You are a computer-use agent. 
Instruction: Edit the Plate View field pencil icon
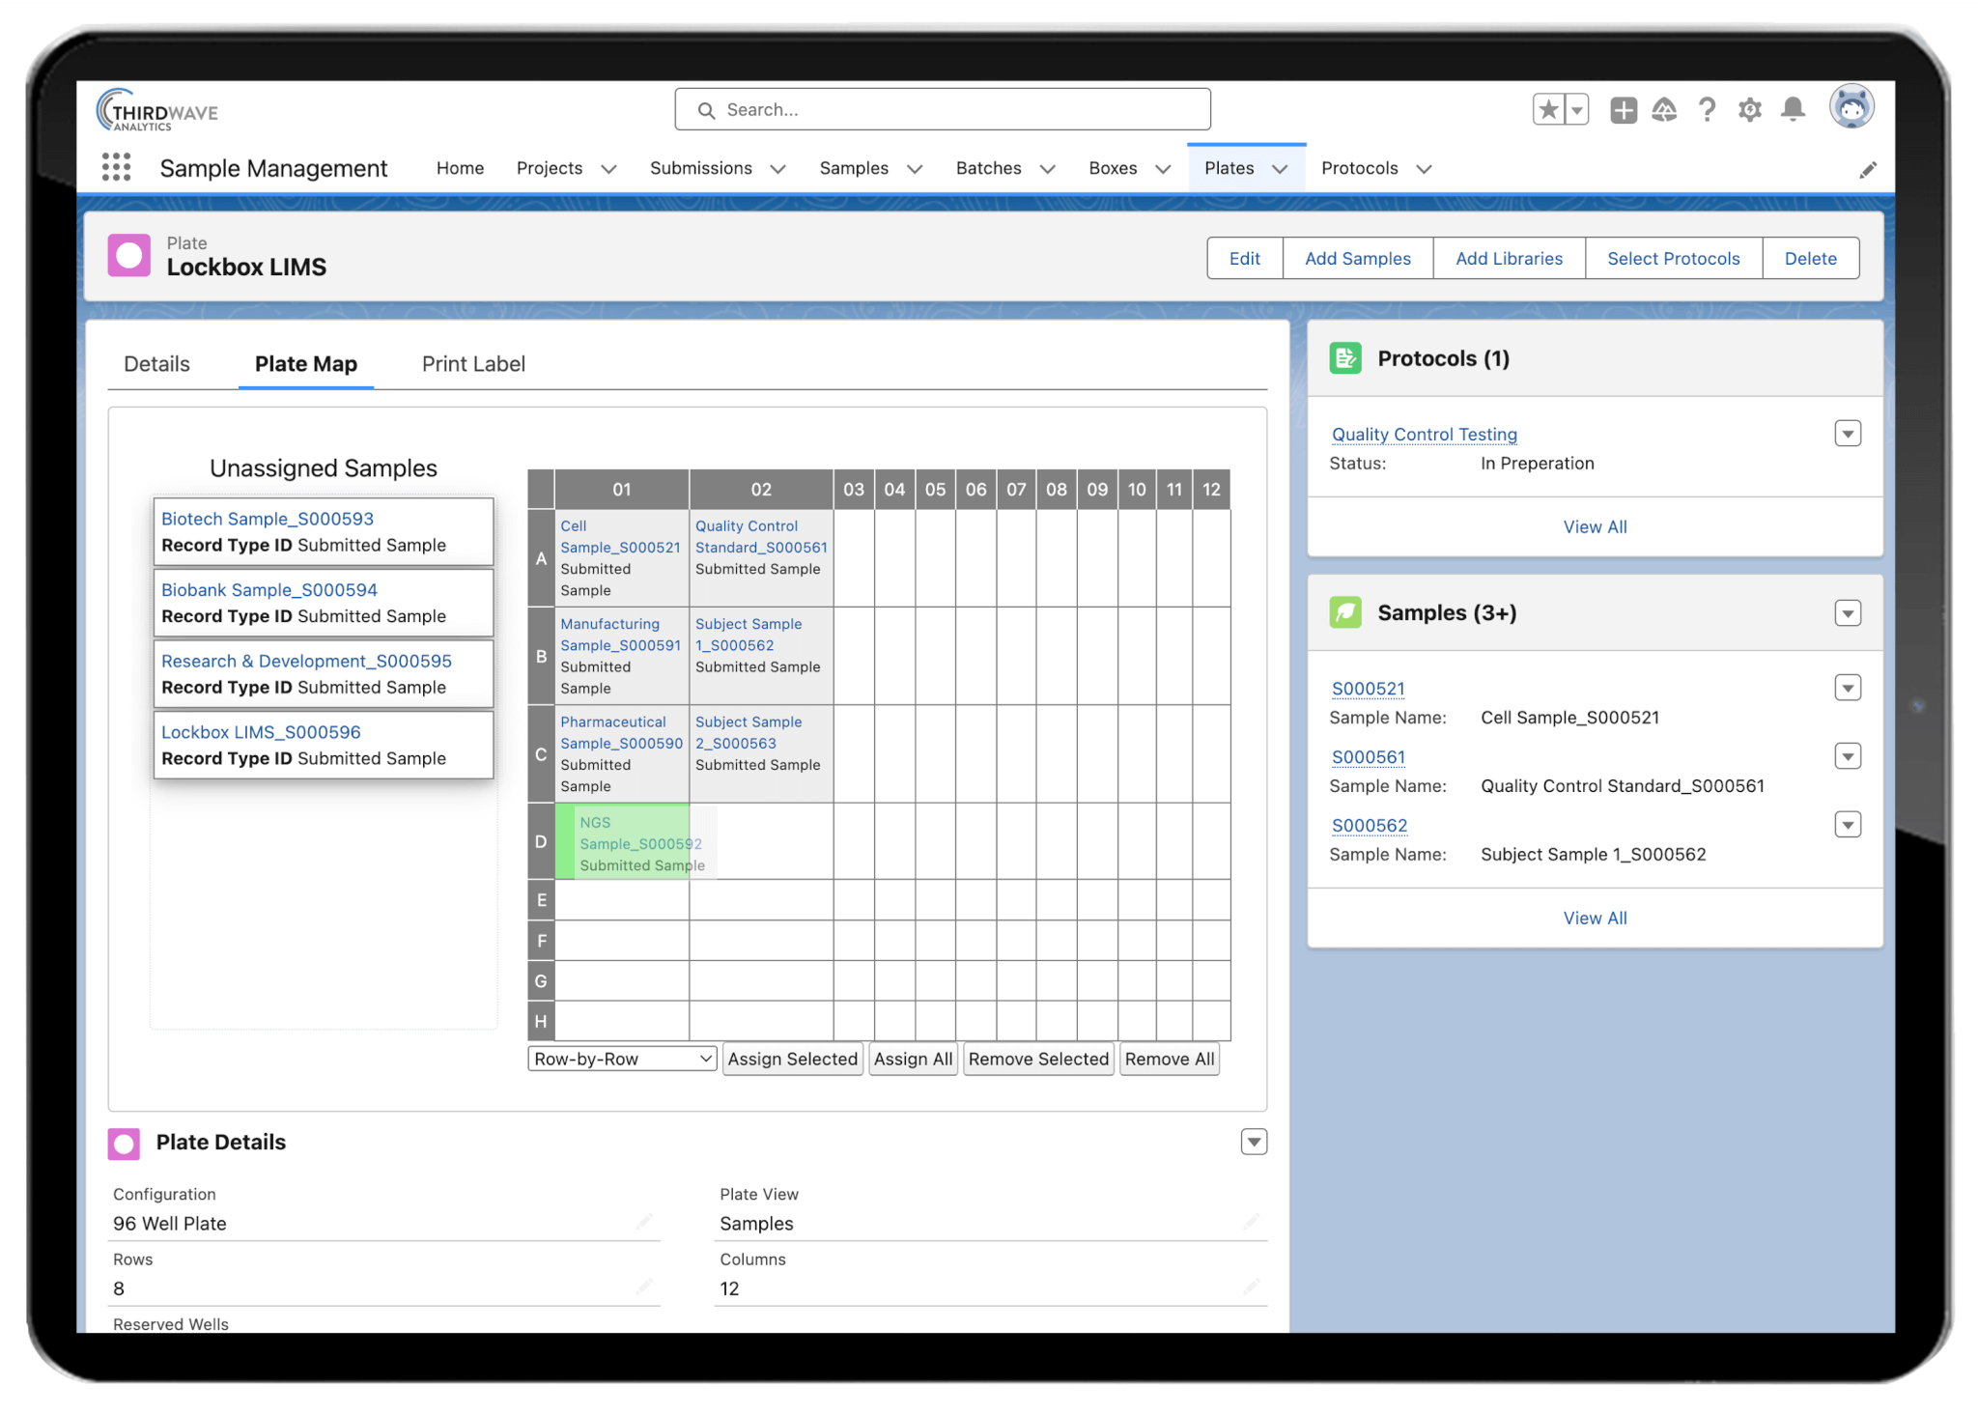tap(1251, 1223)
